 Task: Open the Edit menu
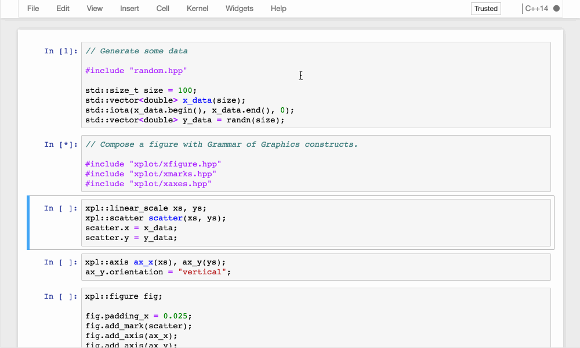tap(63, 9)
